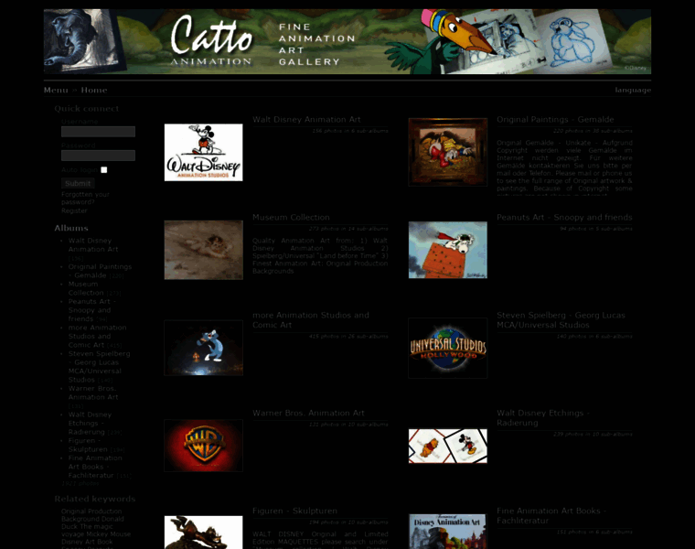Open the Snoopy doghouse thumbnail

448,250
